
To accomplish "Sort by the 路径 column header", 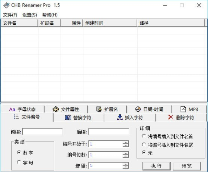I will pos(171,23).
